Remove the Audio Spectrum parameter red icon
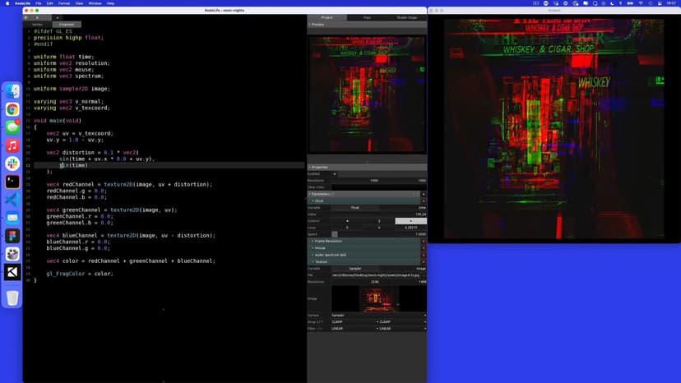Image resolution: width=681 pixels, height=383 pixels. point(424,255)
